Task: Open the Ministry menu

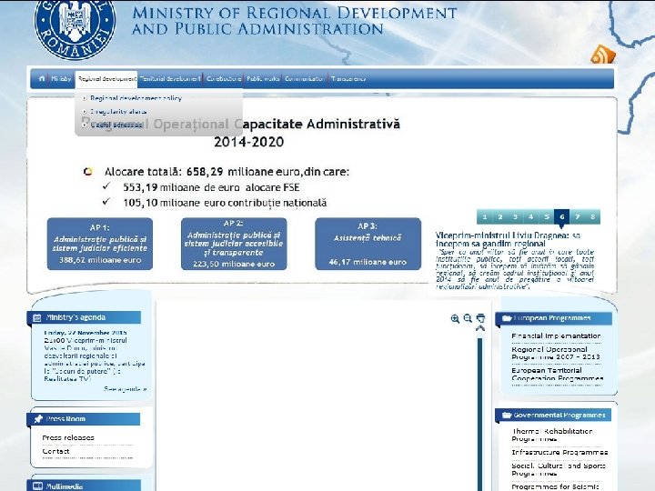Action: [x=61, y=78]
